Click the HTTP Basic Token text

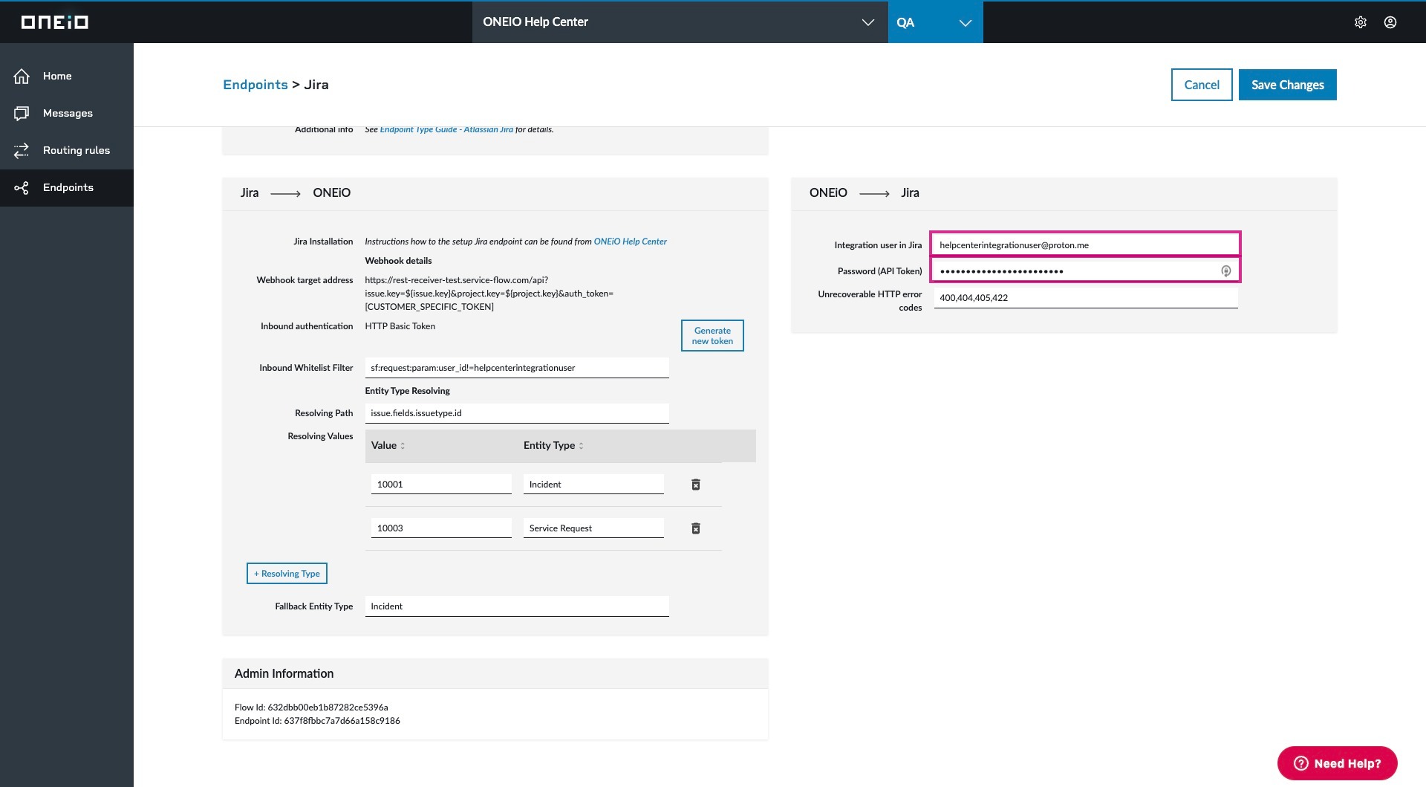(x=400, y=326)
